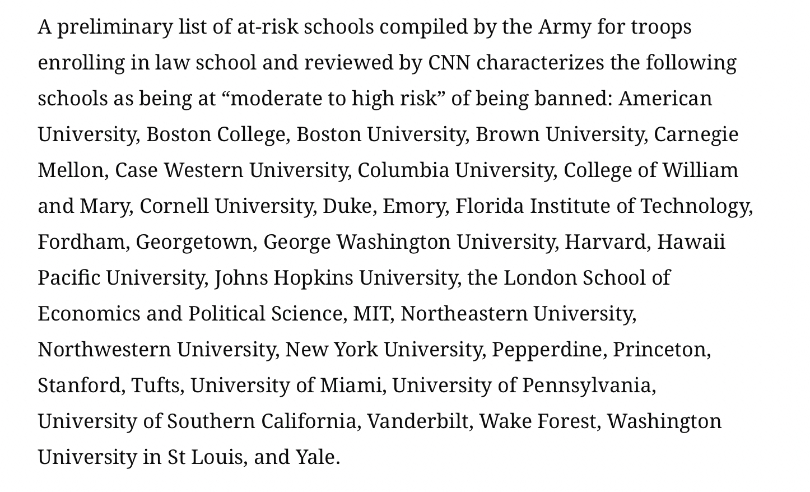The image size is (810, 492).
Task: Click on the word "Stanford"
Action: [80, 386]
